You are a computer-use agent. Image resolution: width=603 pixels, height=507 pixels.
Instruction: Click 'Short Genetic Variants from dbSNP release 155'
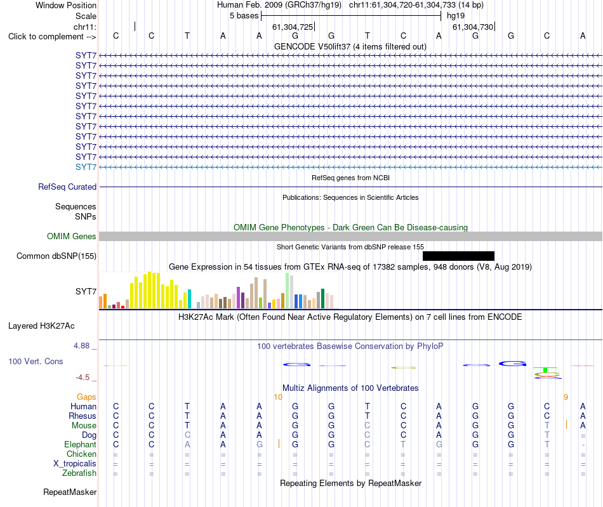point(350,247)
